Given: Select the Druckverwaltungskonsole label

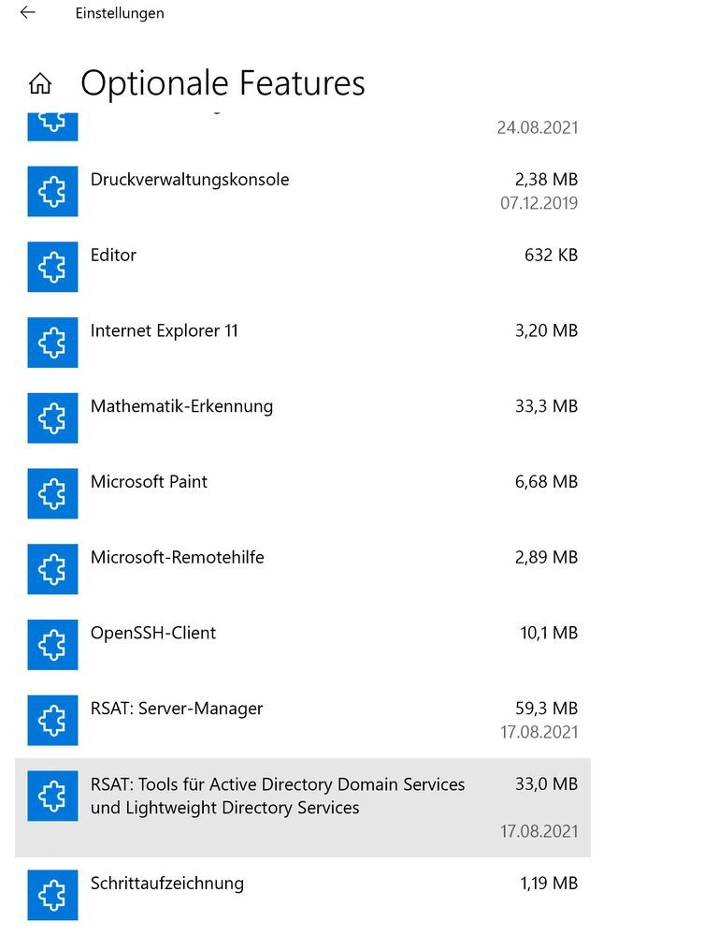Looking at the screenshot, I should coord(190,180).
